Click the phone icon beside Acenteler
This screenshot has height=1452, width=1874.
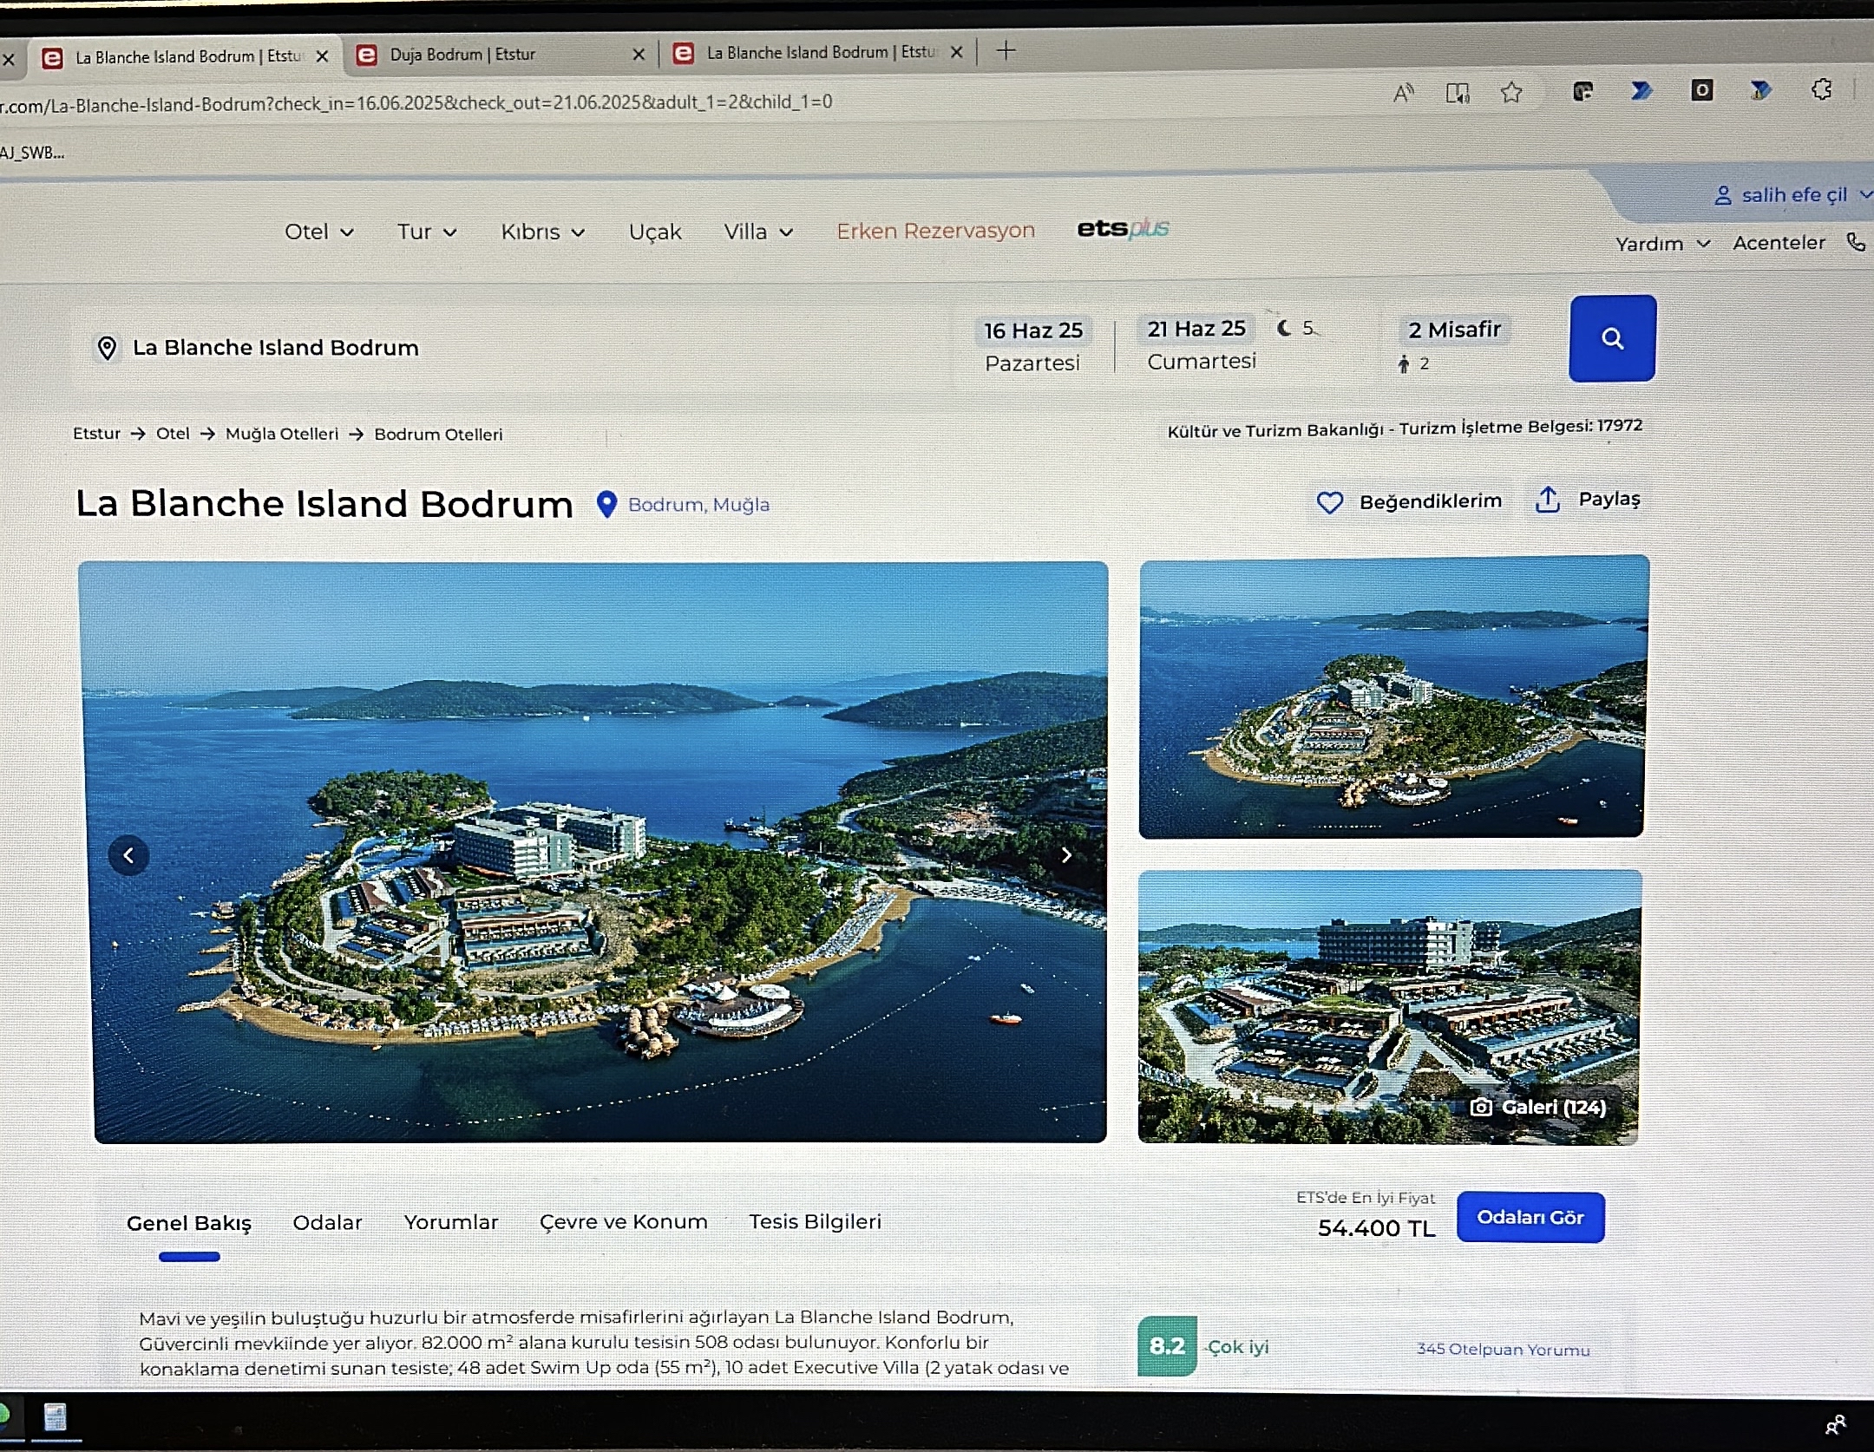(x=1856, y=242)
